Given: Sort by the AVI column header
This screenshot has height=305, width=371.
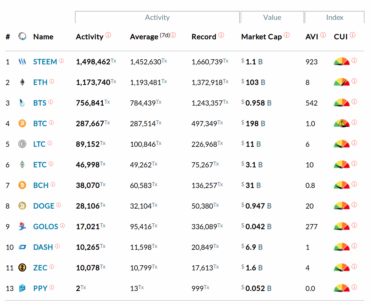Looking at the screenshot, I should click(312, 37).
